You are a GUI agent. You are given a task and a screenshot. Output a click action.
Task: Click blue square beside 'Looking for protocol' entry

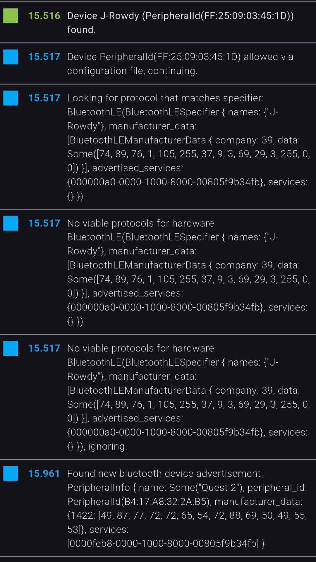click(x=11, y=98)
